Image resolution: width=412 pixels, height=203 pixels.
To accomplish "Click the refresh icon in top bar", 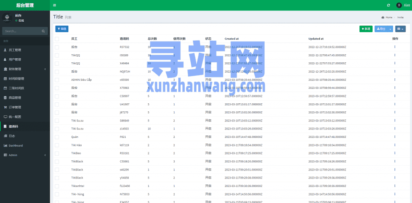I will point(388,5).
